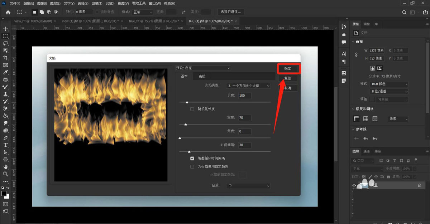Select the Move tool in the toolbar
This screenshot has width=430, height=224.
[x=5, y=28]
